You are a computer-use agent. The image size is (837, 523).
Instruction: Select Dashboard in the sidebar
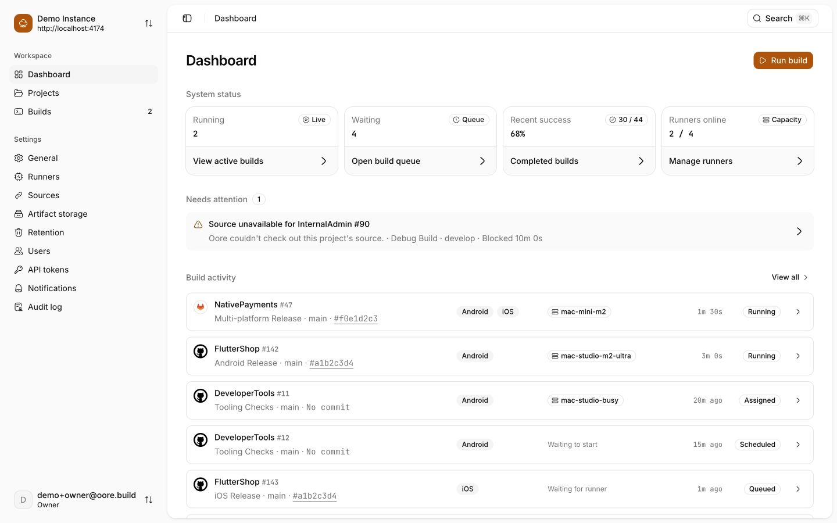pyautogui.click(x=84, y=74)
